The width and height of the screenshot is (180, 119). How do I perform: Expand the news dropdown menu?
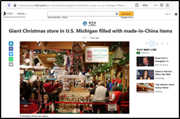pyautogui.click(x=22, y=14)
